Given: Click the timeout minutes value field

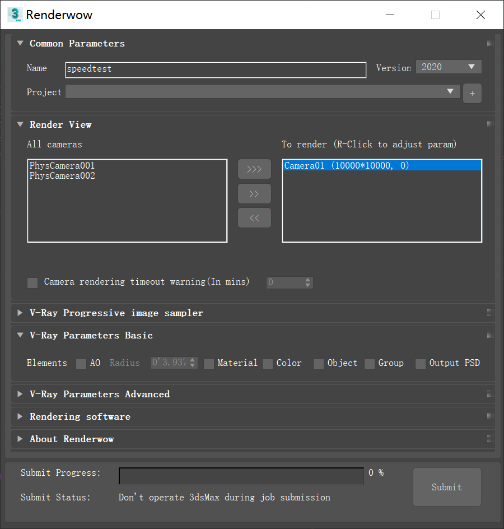Looking at the screenshot, I should pyautogui.click(x=285, y=282).
